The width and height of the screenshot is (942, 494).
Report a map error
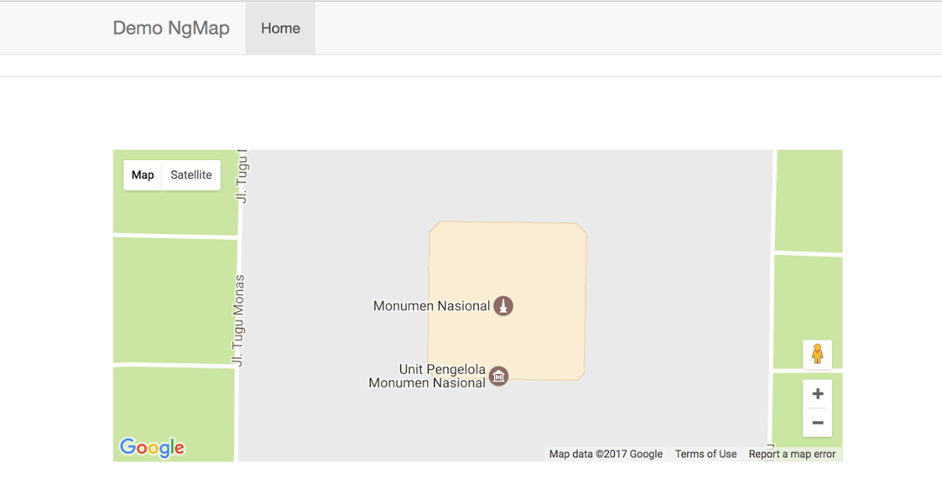(793, 453)
